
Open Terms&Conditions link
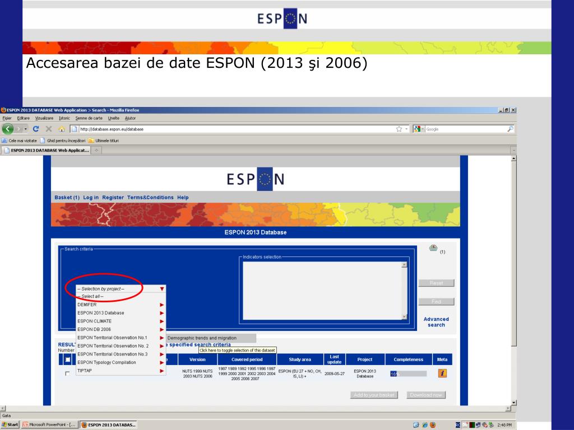click(x=150, y=198)
